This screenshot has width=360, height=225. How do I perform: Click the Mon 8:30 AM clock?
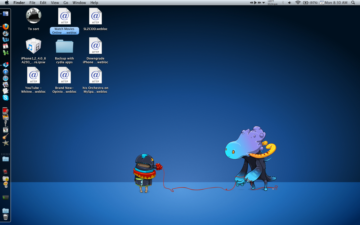click(336, 2)
